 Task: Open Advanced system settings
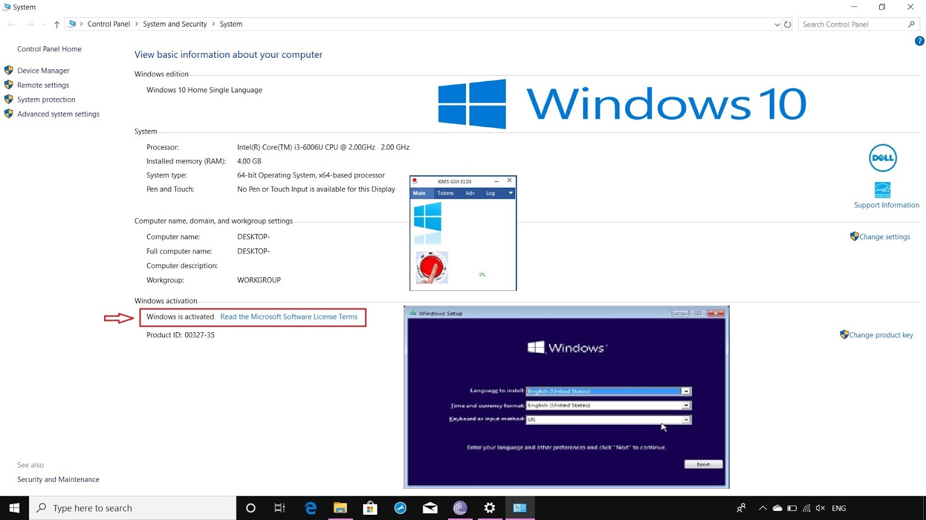tap(58, 114)
